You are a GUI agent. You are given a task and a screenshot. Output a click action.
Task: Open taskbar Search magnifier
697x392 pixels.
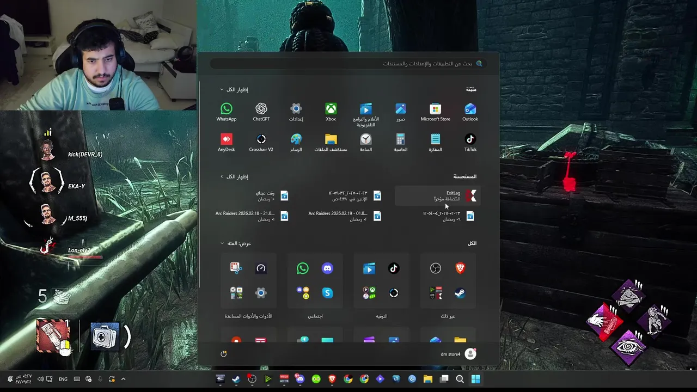460,379
